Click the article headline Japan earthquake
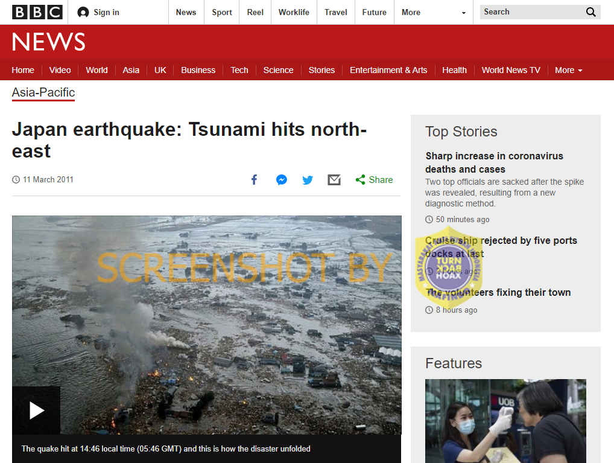The width and height of the screenshot is (614, 463). tap(189, 140)
